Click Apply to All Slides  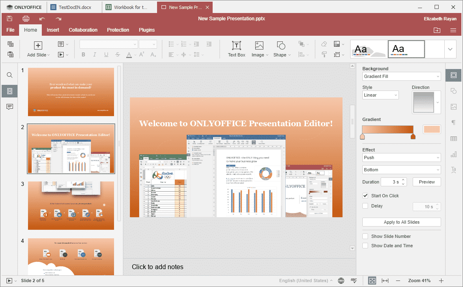[402, 222]
